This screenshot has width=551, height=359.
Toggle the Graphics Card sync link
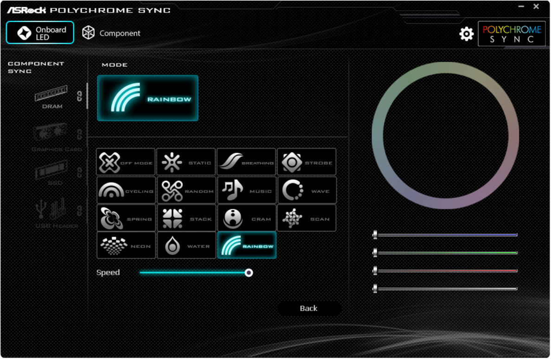79,134
